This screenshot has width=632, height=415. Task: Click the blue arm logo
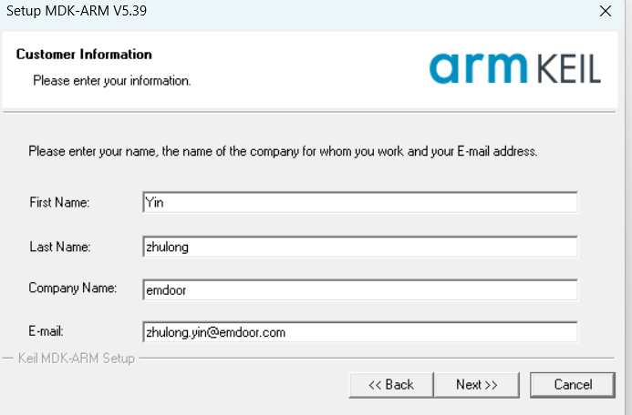(x=479, y=68)
